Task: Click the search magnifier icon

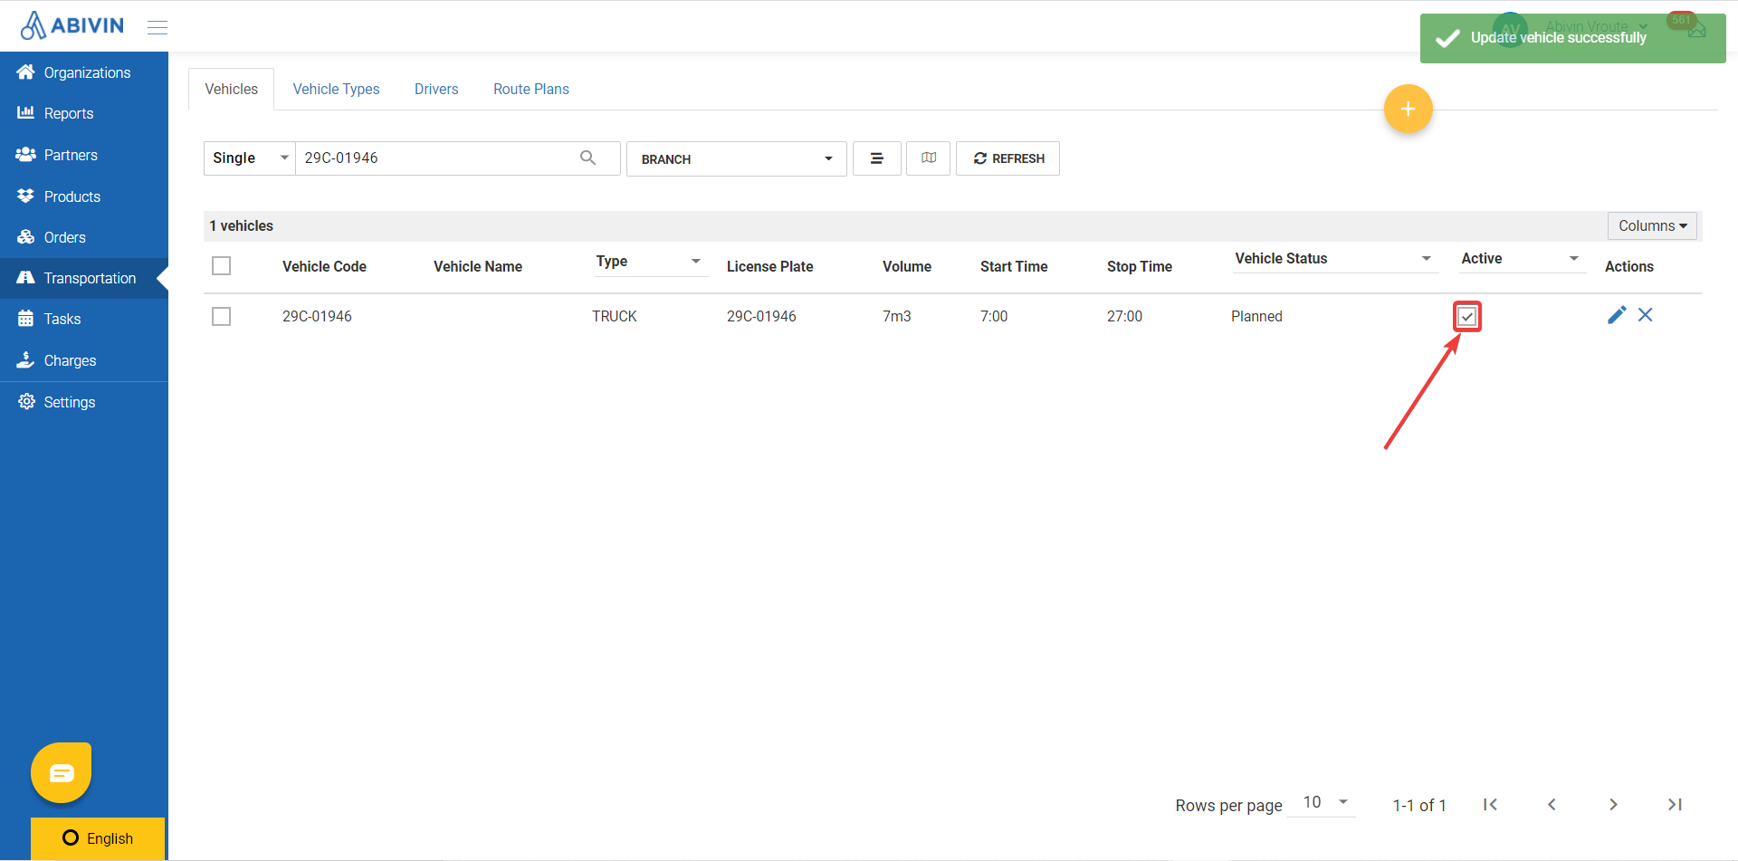Action: (588, 158)
